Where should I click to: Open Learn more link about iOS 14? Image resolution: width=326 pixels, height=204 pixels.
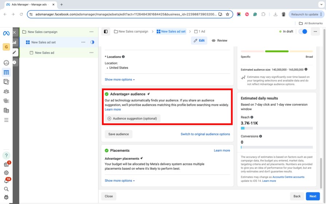(269, 181)
